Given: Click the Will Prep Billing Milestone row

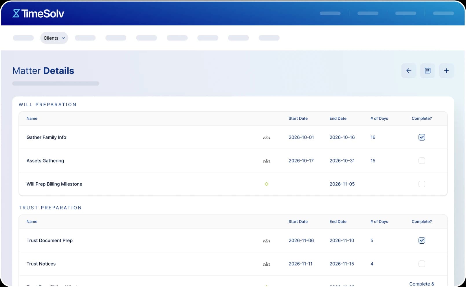Looking at the screenshot, I should coord(54,184).
